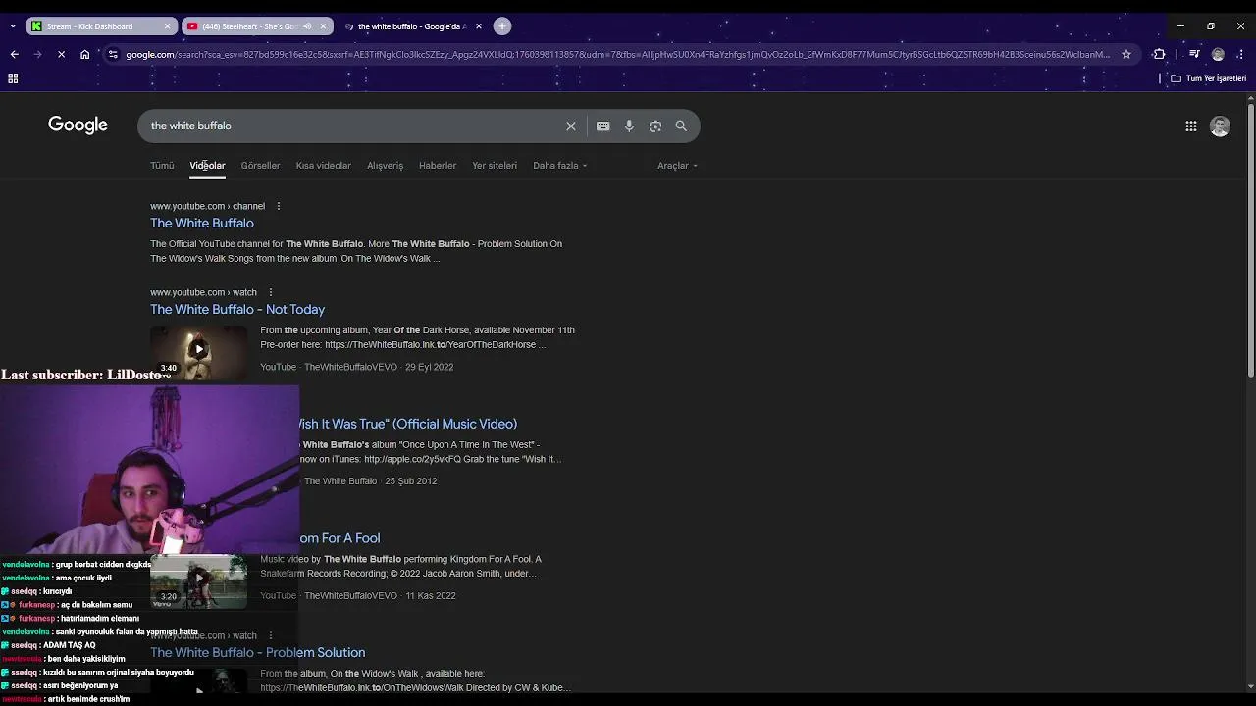The height and width of the screenshot is (706, 1256).
Task: View site information icon in address bar
Action: (113, 55)
